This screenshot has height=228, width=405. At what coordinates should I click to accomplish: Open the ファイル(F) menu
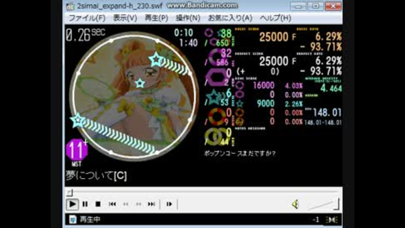87,18
